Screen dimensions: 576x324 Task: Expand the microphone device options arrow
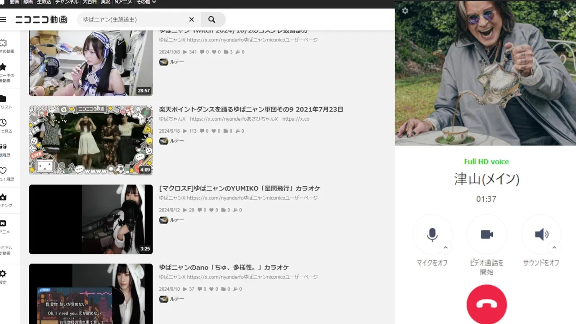tap(445, 247)
